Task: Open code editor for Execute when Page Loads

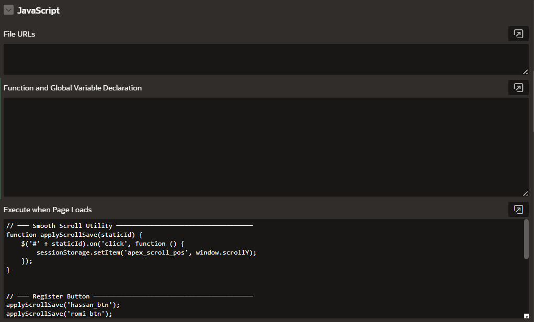Action: point(518,210)
